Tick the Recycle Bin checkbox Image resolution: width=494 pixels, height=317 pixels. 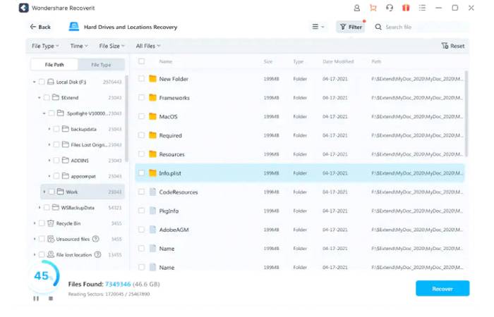[x=42, y=223]
